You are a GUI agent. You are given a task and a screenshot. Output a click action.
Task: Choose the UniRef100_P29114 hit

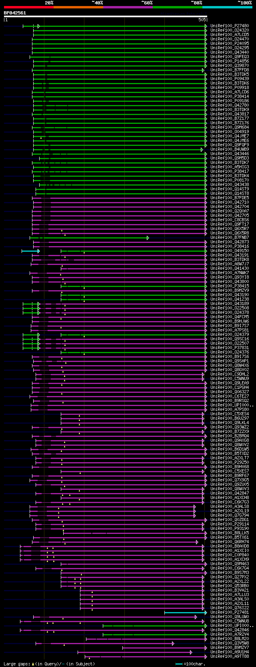[x=230, y=524]
